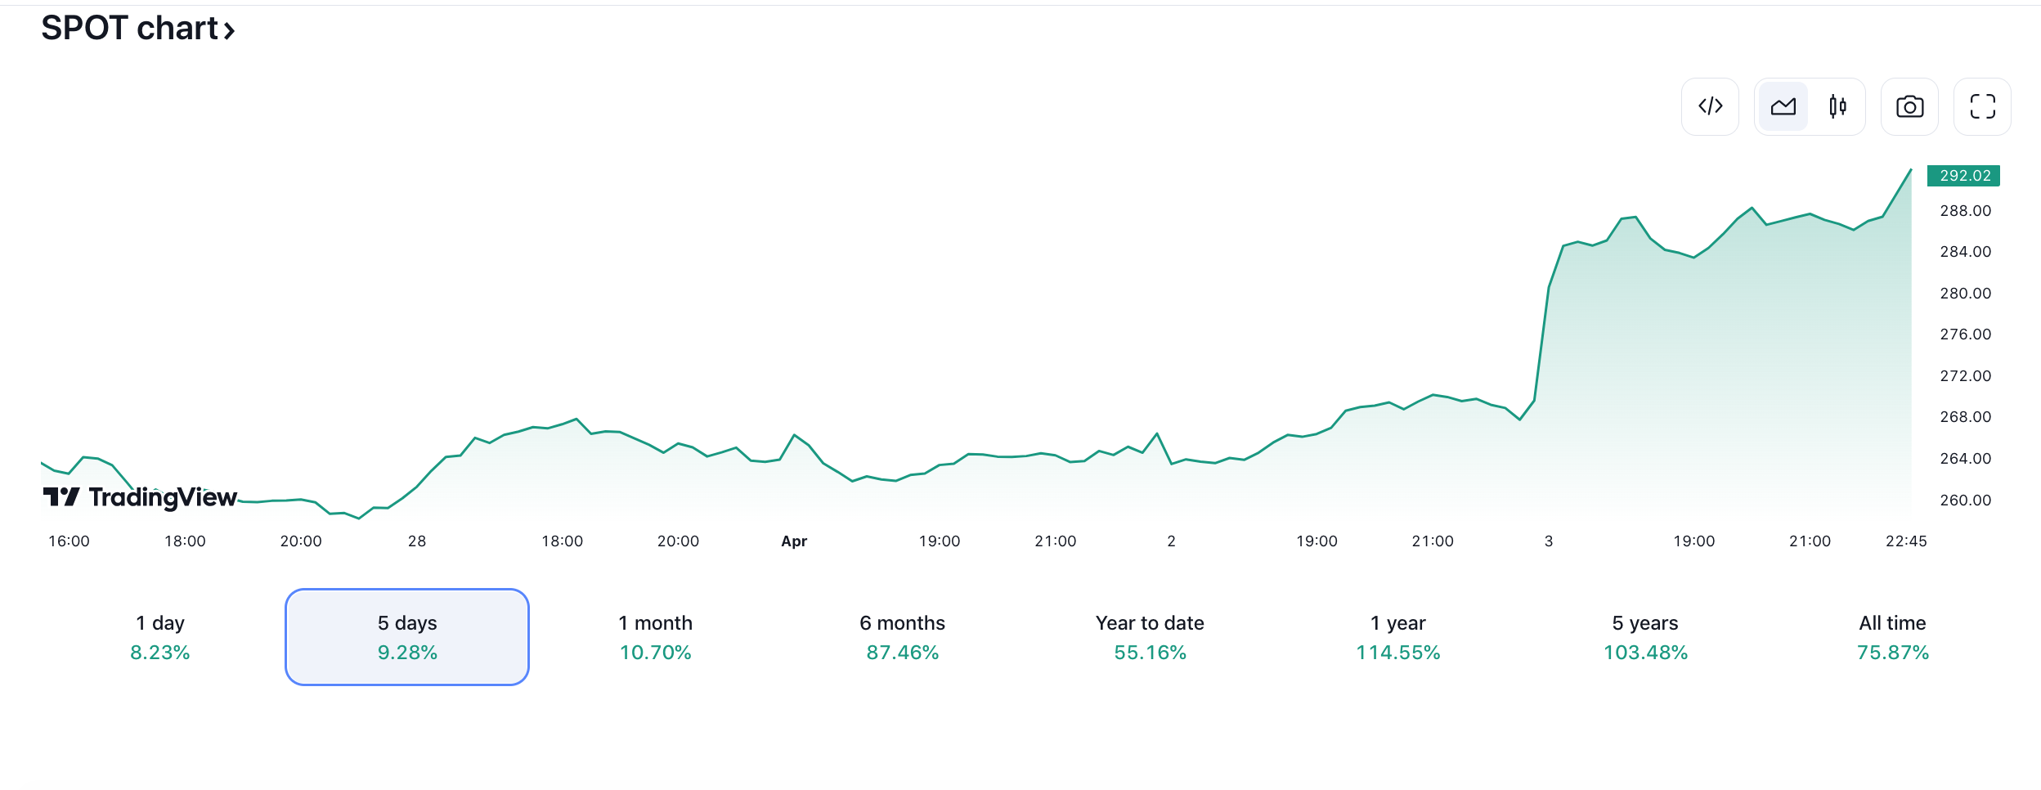Select the All time range
Image resolution: width=2041 pixels, height=790 pixels.
[1892, 637]
